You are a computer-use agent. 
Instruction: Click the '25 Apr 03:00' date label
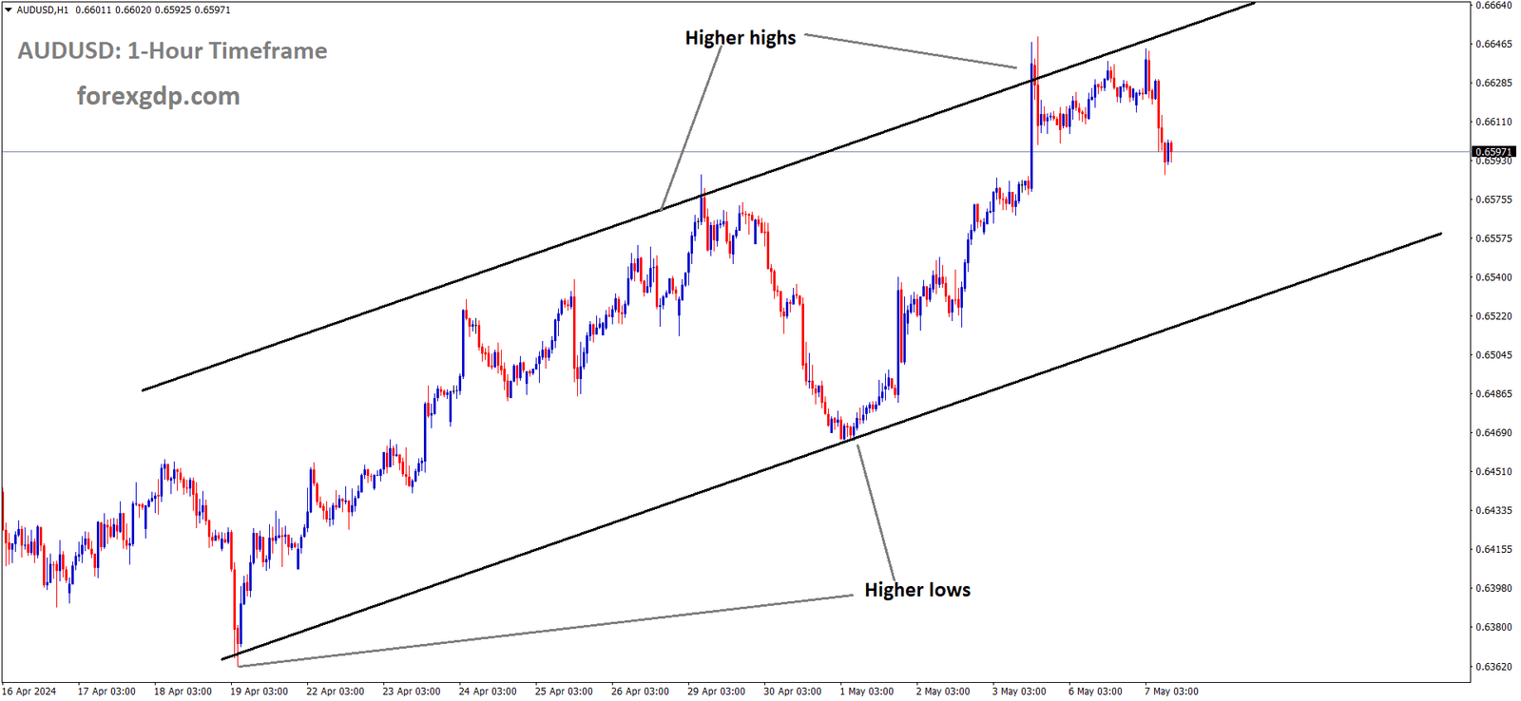coord(564,692)
